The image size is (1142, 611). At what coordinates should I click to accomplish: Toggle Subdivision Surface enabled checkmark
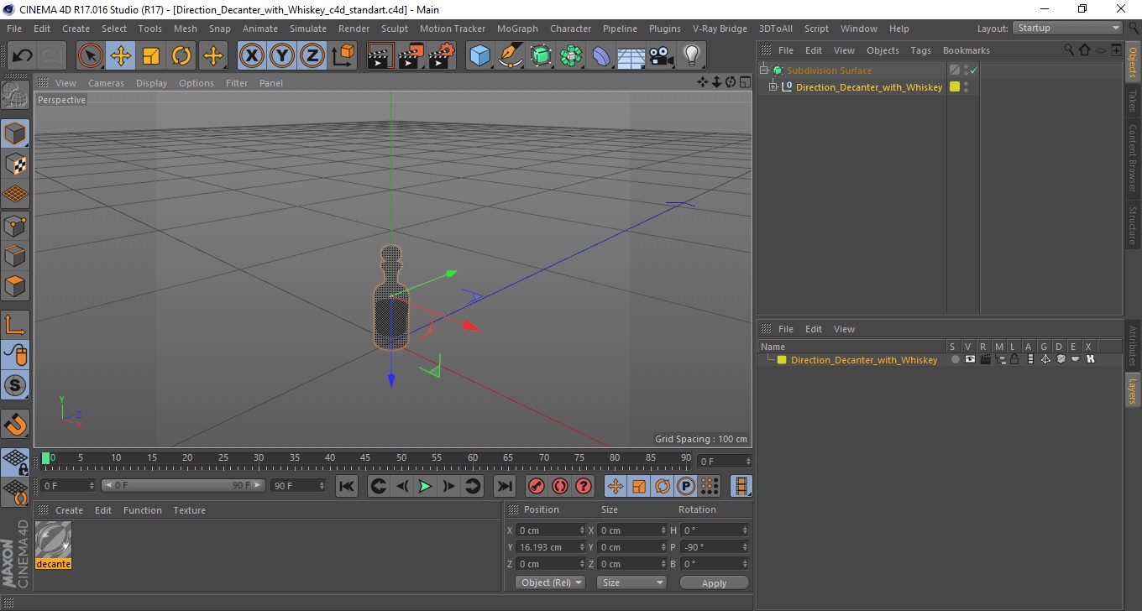[973, 70]
